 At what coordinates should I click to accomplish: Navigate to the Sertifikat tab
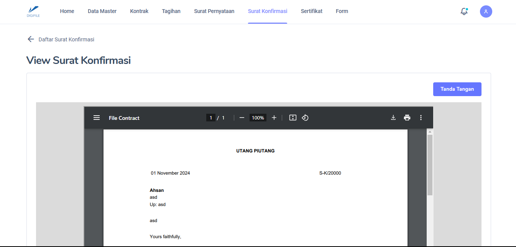click(x=311, y=11)
